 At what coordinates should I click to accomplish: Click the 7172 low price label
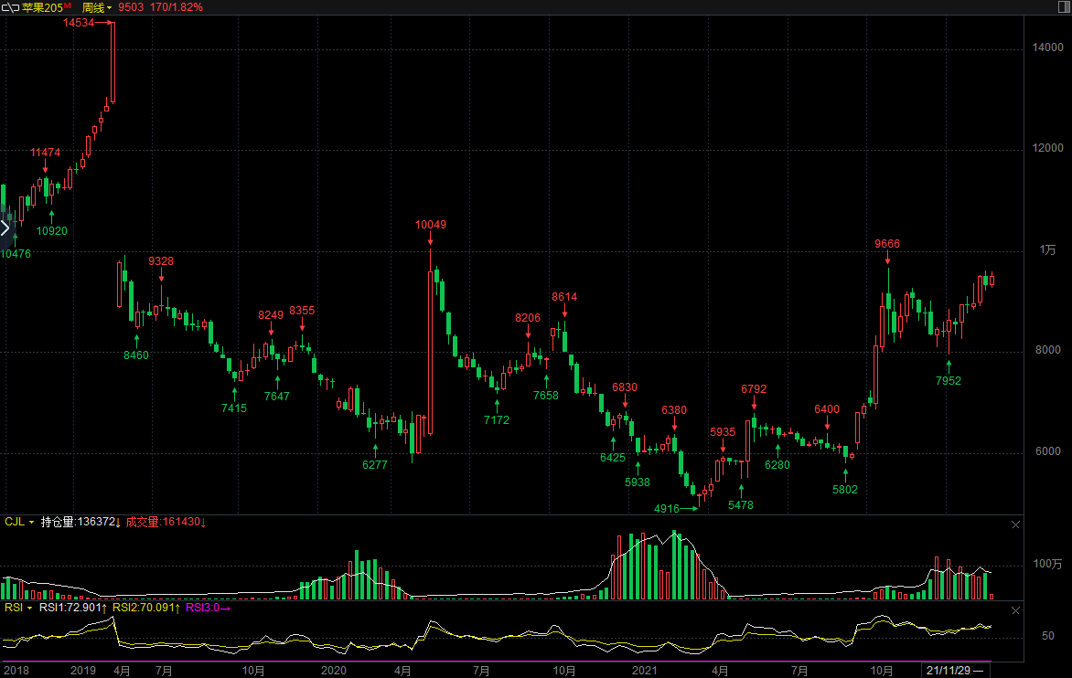[497, 420]
